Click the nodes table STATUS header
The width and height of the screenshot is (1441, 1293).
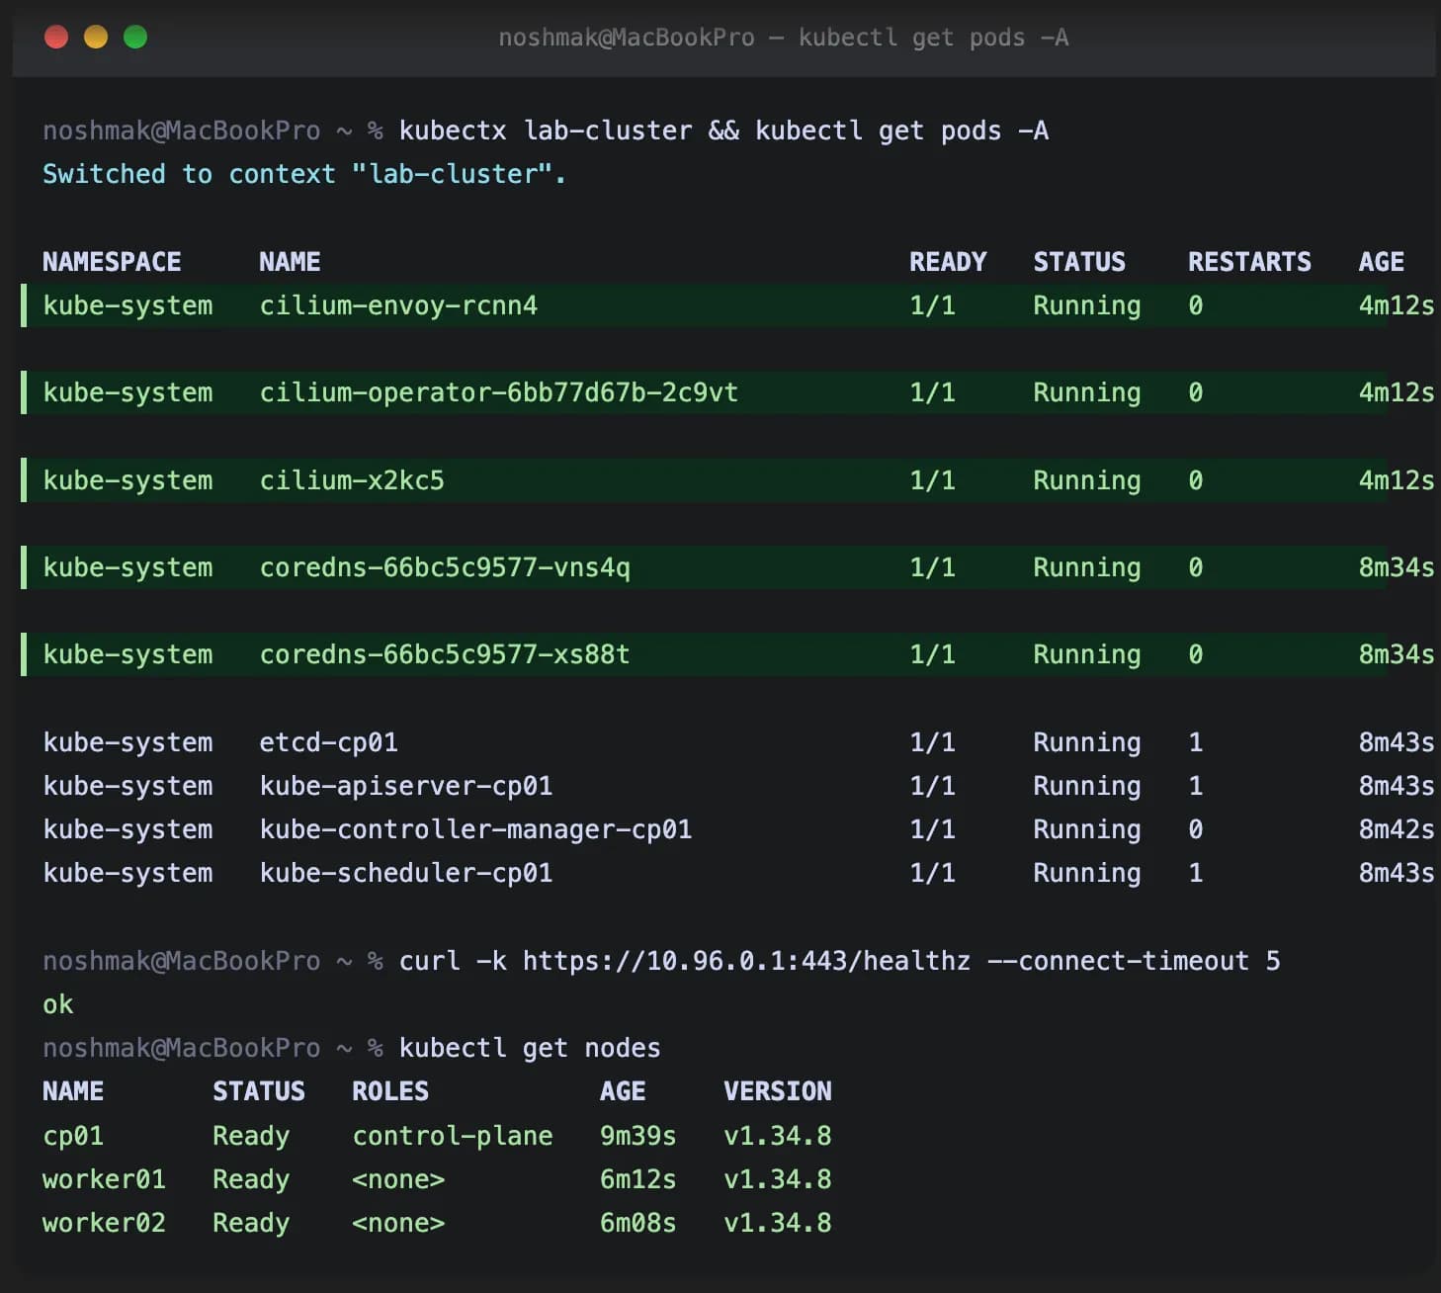259,1091
